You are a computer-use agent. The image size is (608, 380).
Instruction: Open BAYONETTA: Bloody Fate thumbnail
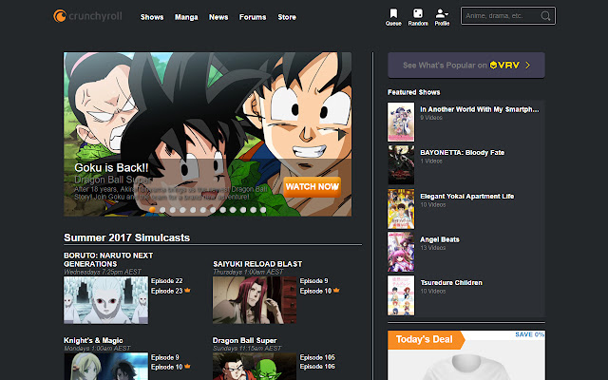coord(401,164)
